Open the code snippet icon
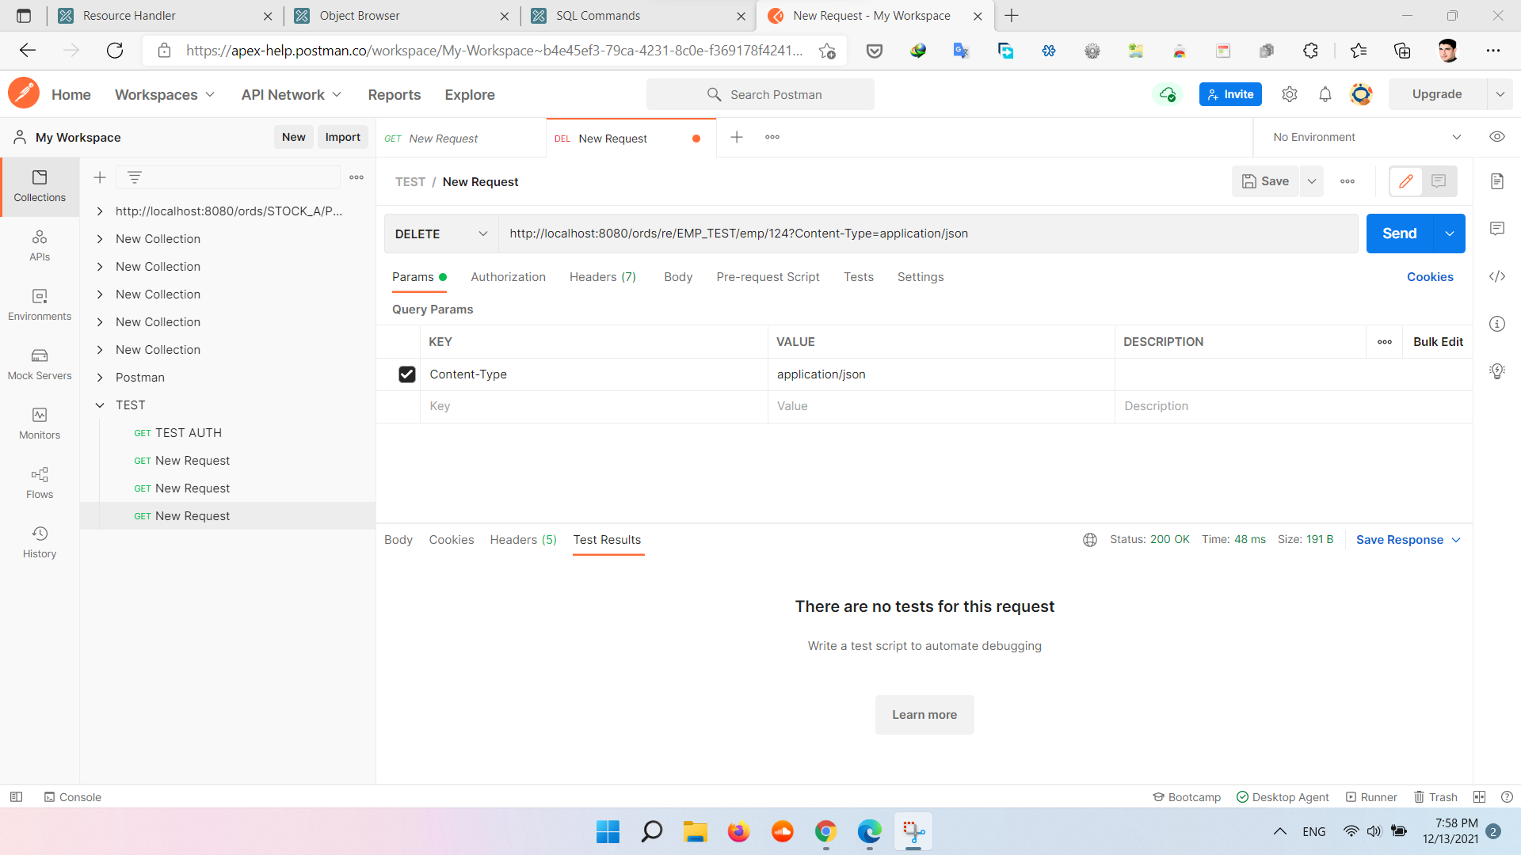Screen dimensions: 1521x855 pyautogui.click(x=1496, y=276)
